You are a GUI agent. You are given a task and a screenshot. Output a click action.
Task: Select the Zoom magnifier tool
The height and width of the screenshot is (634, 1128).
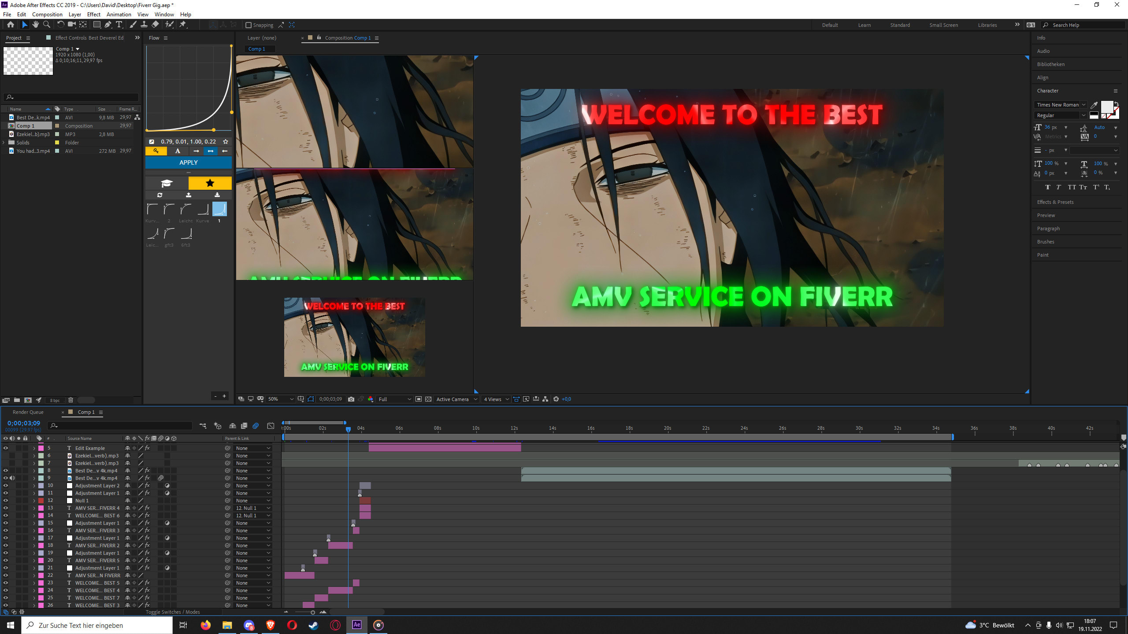click(x=46, y=25)
